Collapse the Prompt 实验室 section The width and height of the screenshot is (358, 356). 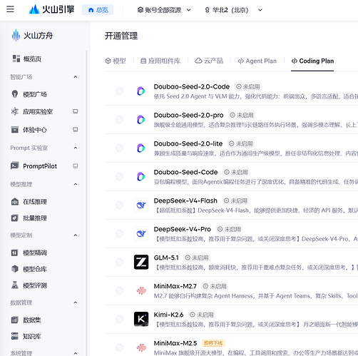click(76, 148)
